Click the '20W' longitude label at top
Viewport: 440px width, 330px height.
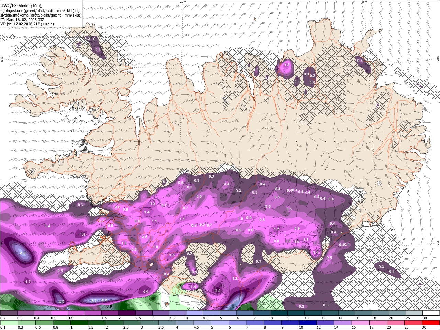pyautogui.click(x=183, y=2)
